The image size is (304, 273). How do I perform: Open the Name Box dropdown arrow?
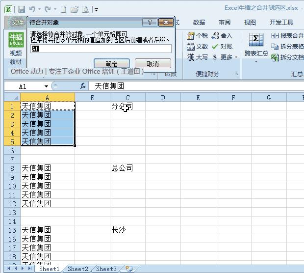[46, 86]
